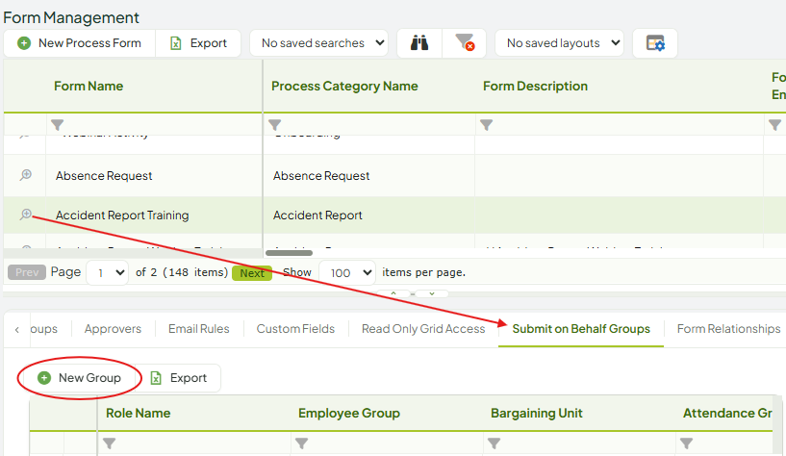Select the Accident Report Training row
Viewport: 786px width, 456px height.
click(394, 215)
